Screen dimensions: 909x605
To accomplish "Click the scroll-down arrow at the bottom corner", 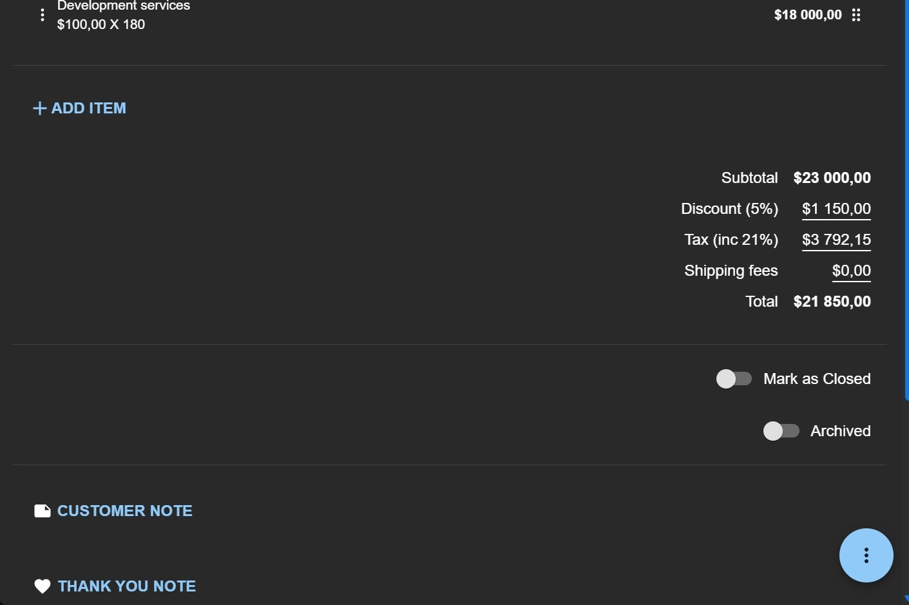I will [x=906, y=600].
